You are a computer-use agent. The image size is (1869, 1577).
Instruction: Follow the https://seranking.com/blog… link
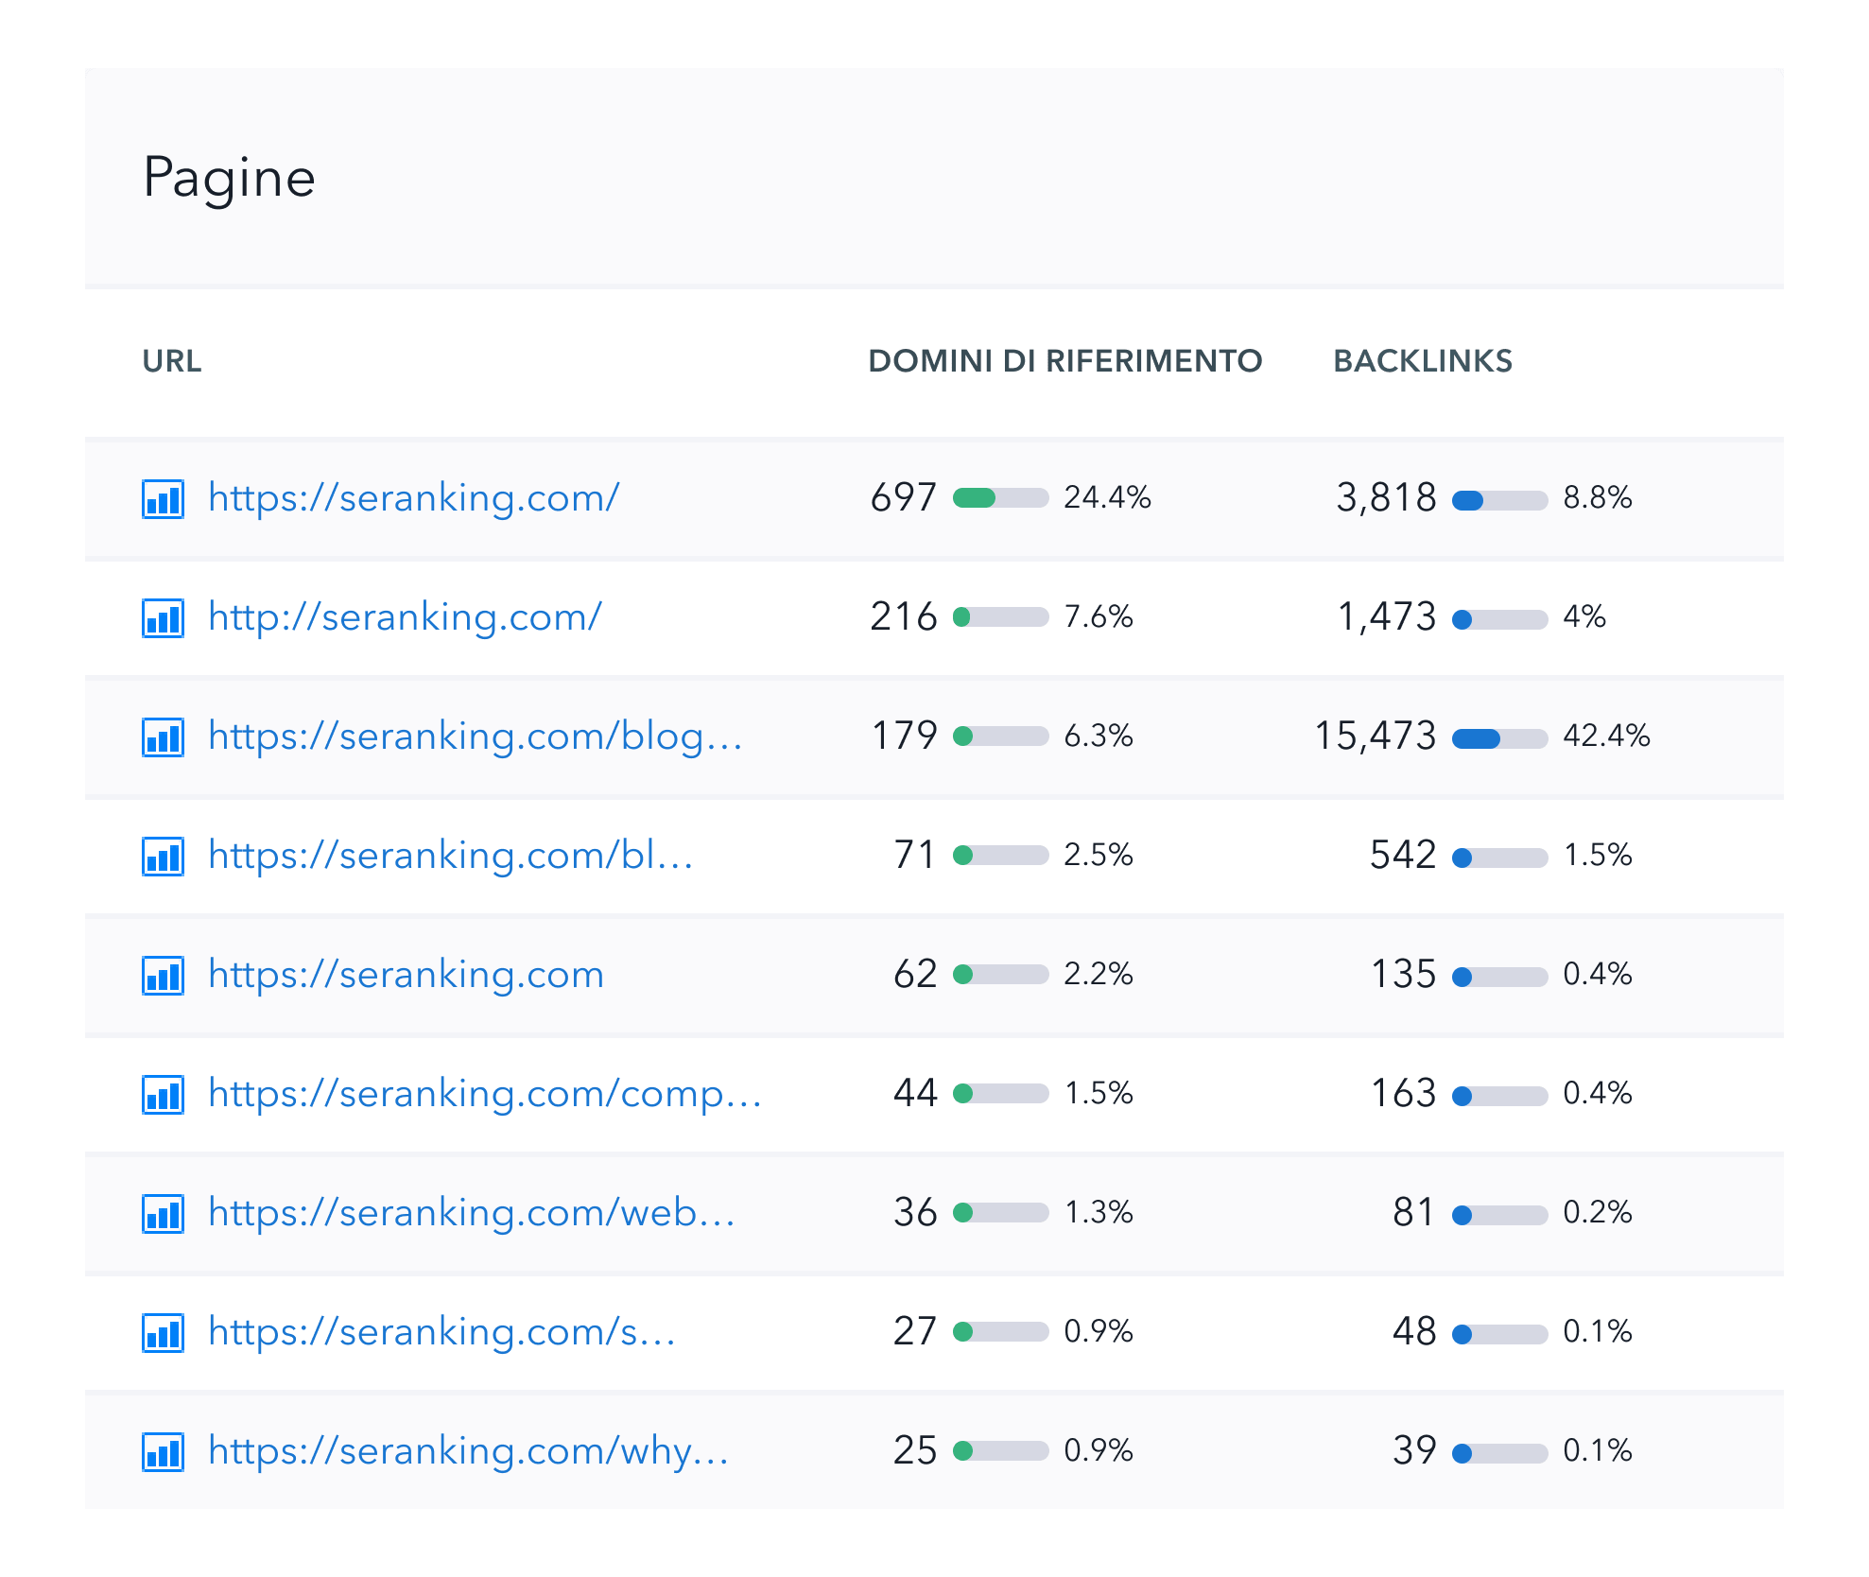pos(476,737)
